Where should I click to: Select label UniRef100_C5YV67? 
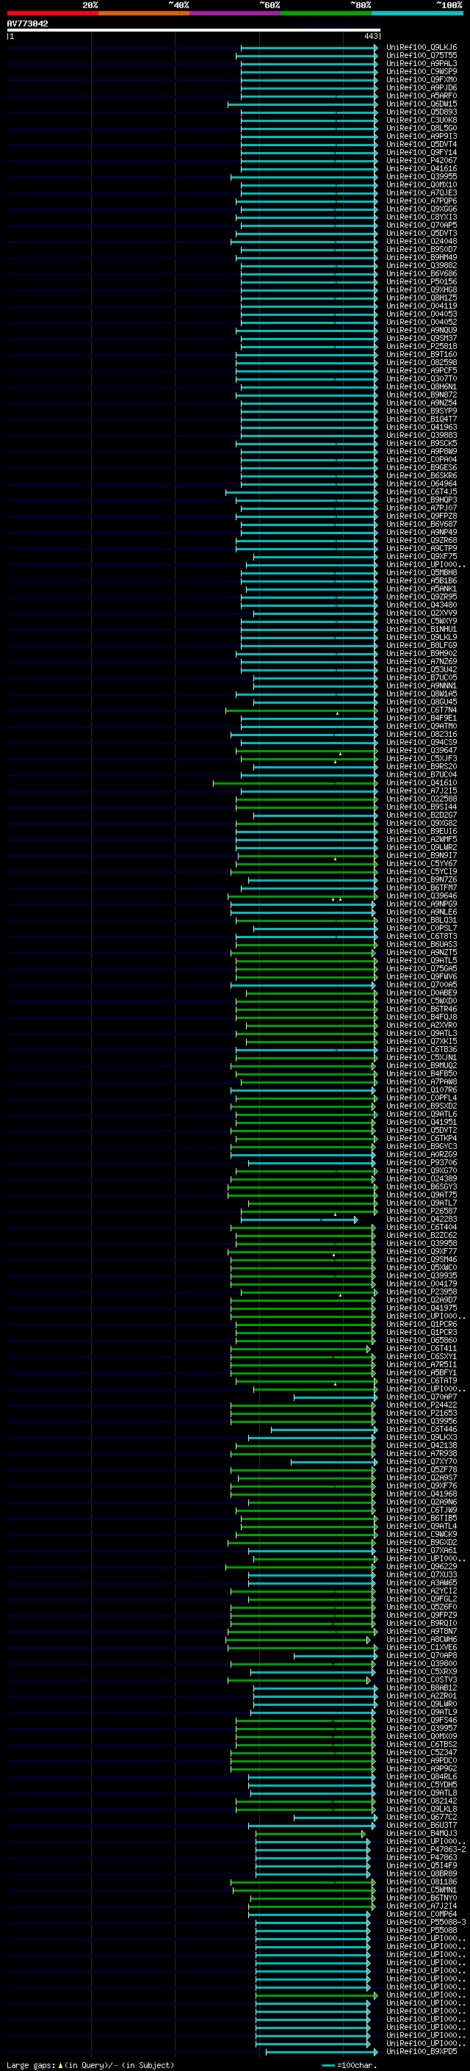422,863
